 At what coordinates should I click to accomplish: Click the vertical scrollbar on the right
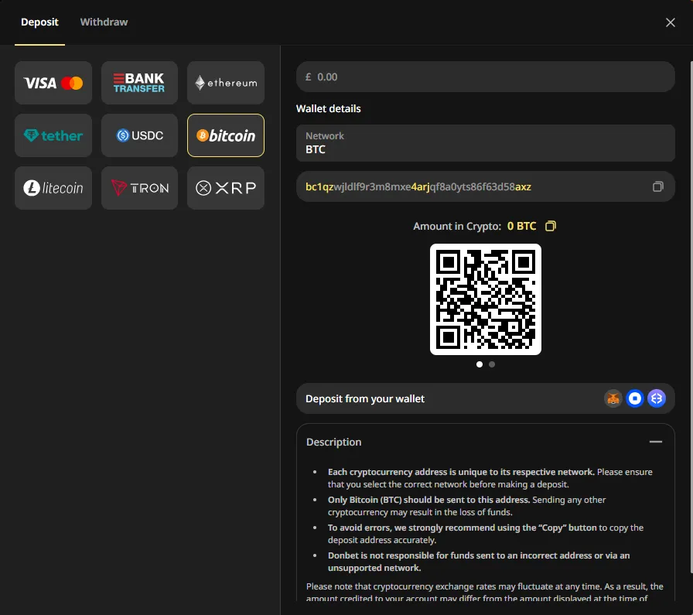(691, 317)
